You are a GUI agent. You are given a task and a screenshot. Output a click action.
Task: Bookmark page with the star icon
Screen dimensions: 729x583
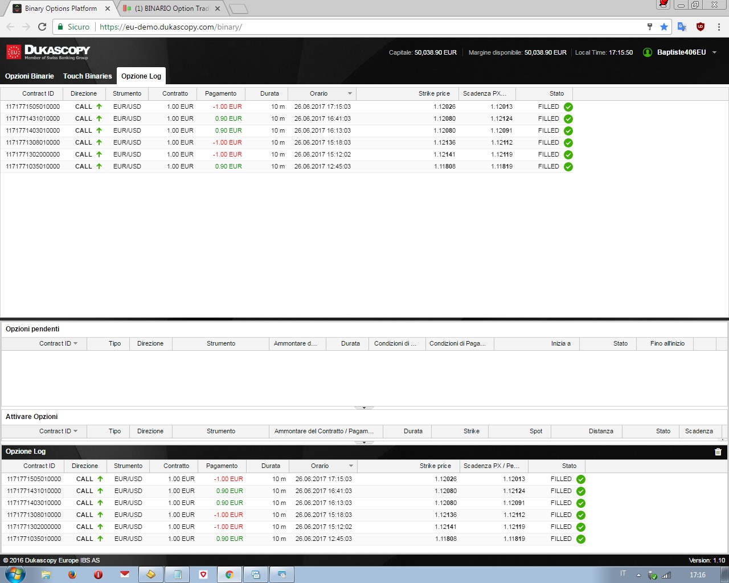tap(664, 27)
